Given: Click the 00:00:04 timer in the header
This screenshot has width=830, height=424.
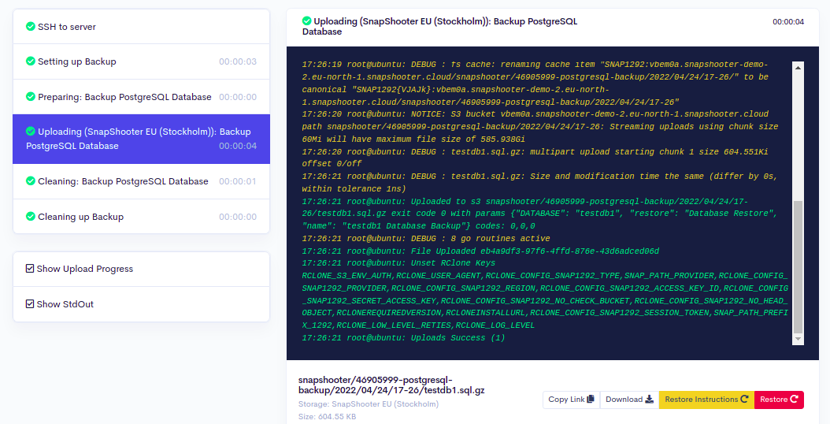Looking at the screenshot, I should 788,22.
